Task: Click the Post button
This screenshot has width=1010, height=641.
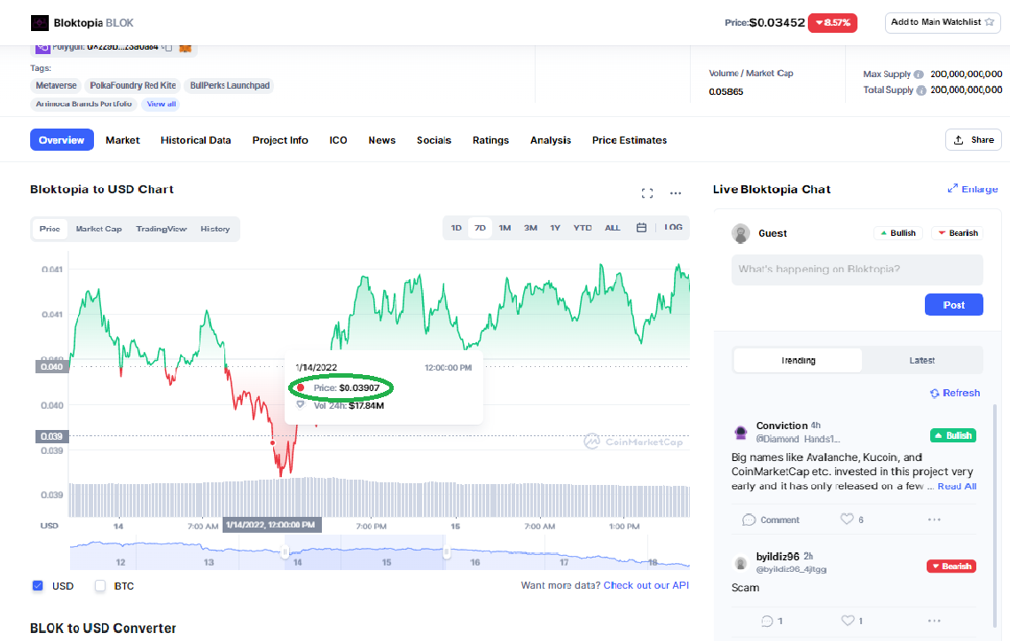Action: click(954, 305)
